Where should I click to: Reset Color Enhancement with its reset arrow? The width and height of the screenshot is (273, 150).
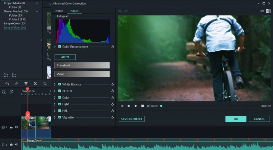pos(112,47)
